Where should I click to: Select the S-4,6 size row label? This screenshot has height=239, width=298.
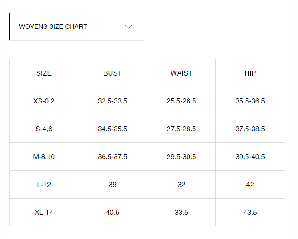point(44,129)
